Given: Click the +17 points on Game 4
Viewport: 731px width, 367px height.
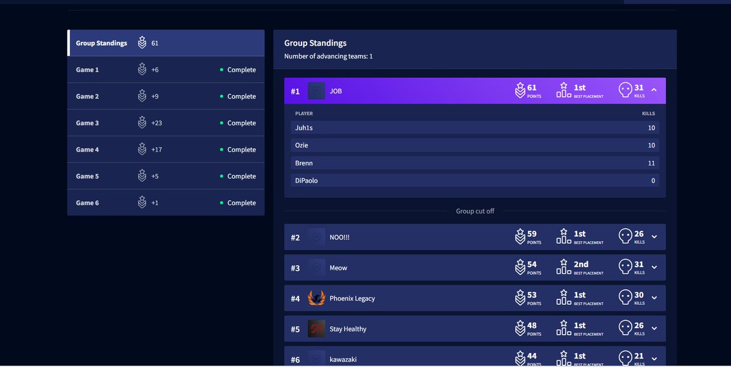Looking at the screenshot, I should point(157,150).
